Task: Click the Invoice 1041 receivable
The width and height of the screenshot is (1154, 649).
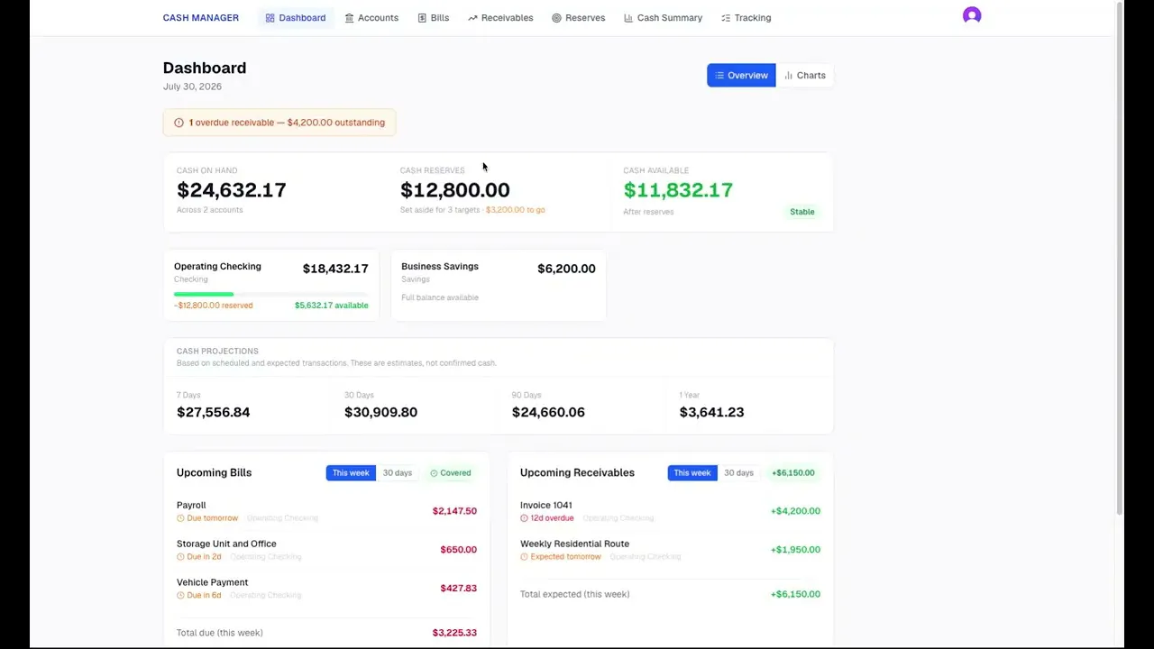Action: coord(670,511)
